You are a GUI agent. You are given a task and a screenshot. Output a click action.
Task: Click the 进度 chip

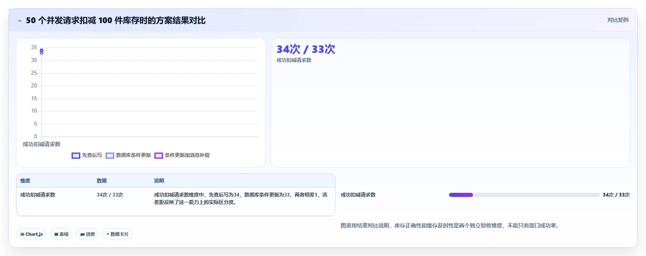point(87,234)
